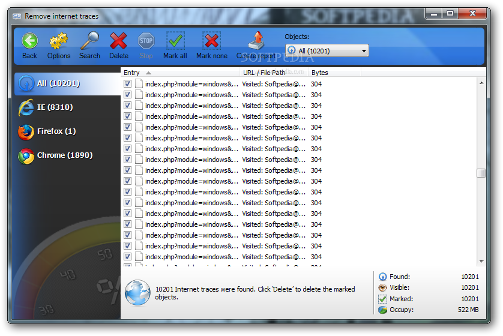Sort by the Bytes column header

(x=334, y=73)
